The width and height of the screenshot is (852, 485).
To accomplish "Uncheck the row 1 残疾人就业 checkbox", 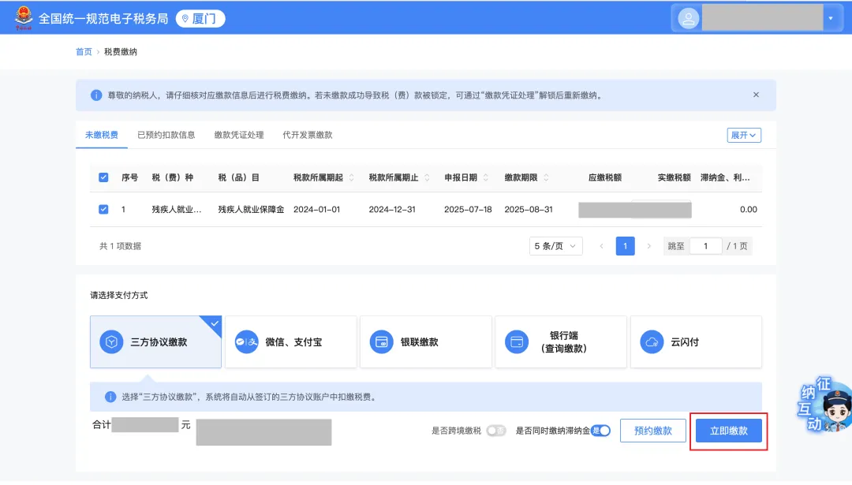I will (103, 210).
